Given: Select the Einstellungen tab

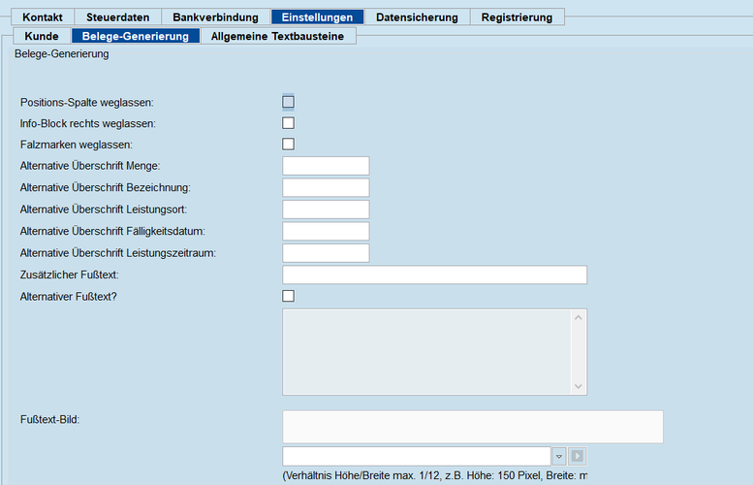Looking at the screenshot, I should click(x=317, y=17).
